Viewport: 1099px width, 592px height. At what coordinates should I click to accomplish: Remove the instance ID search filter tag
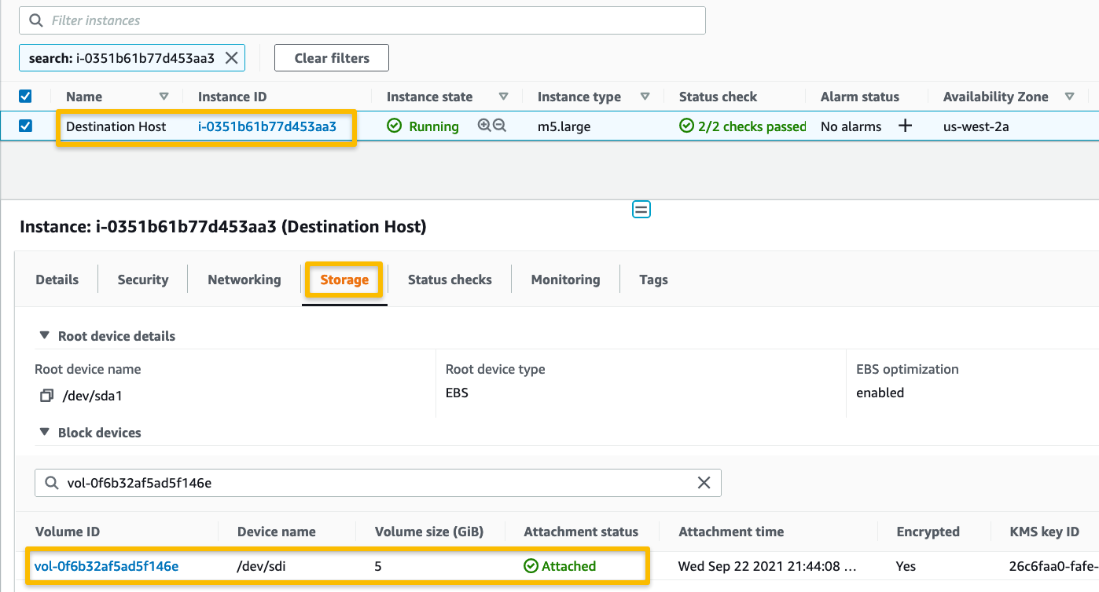tap(230, 57)
